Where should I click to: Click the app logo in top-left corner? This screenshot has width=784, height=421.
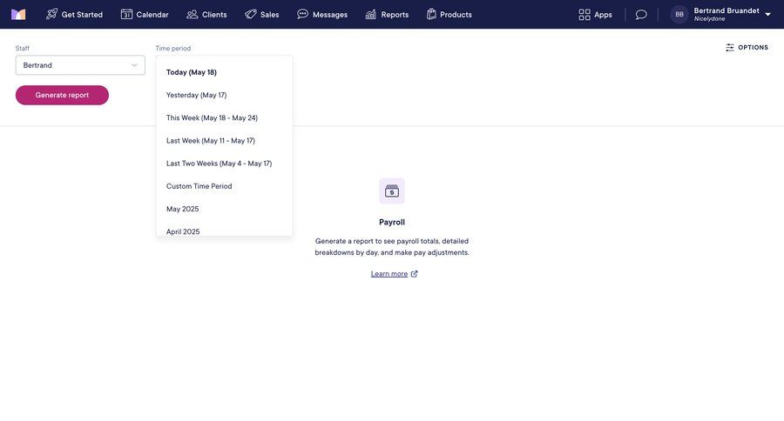(18, 14)
